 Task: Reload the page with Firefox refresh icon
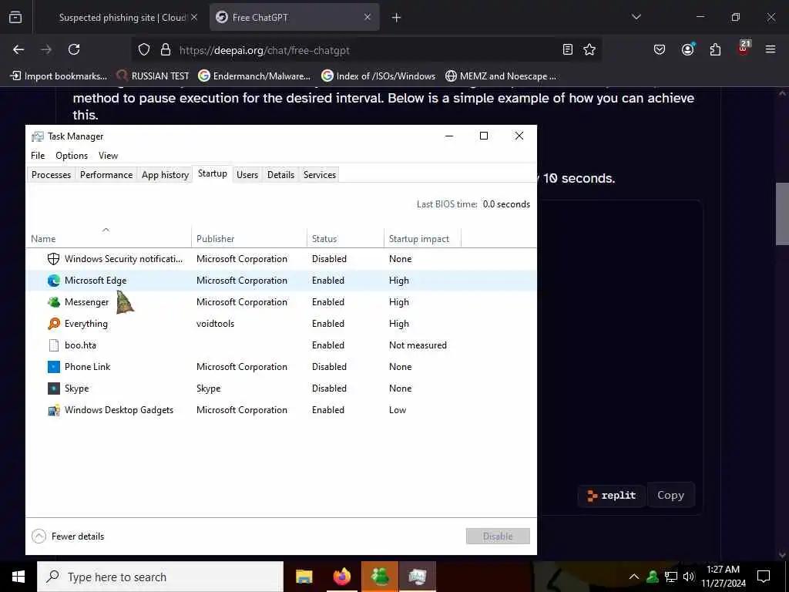(74, 49)
